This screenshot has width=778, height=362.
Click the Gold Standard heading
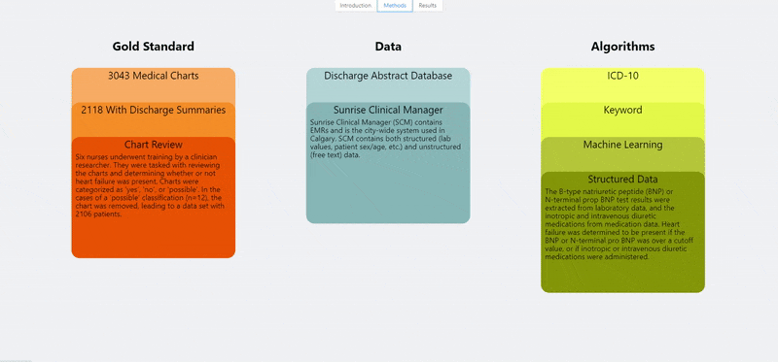click(154, 47)
